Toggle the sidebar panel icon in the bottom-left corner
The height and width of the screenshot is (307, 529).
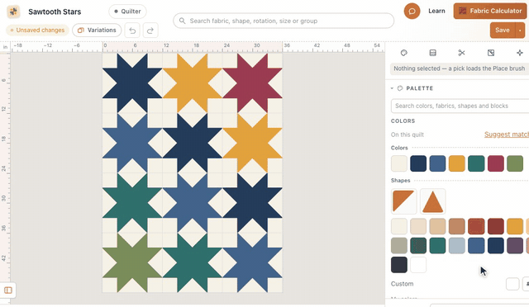(8, 290)
